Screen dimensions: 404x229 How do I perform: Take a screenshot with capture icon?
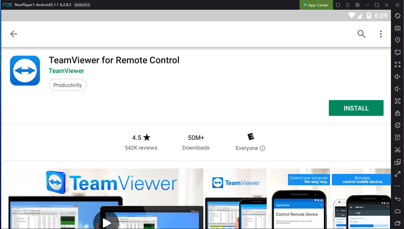point(397,101)
